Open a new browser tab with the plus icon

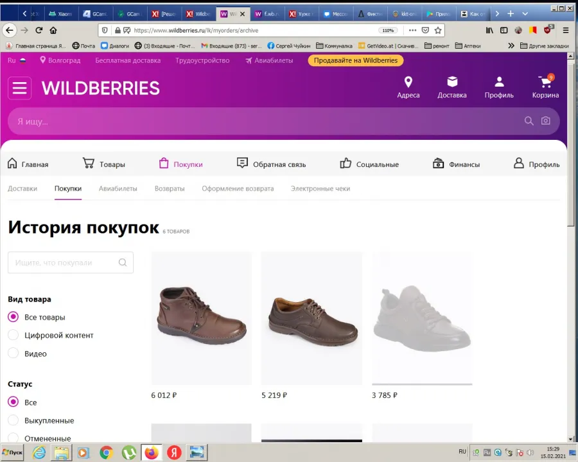(x=511, y=13)
